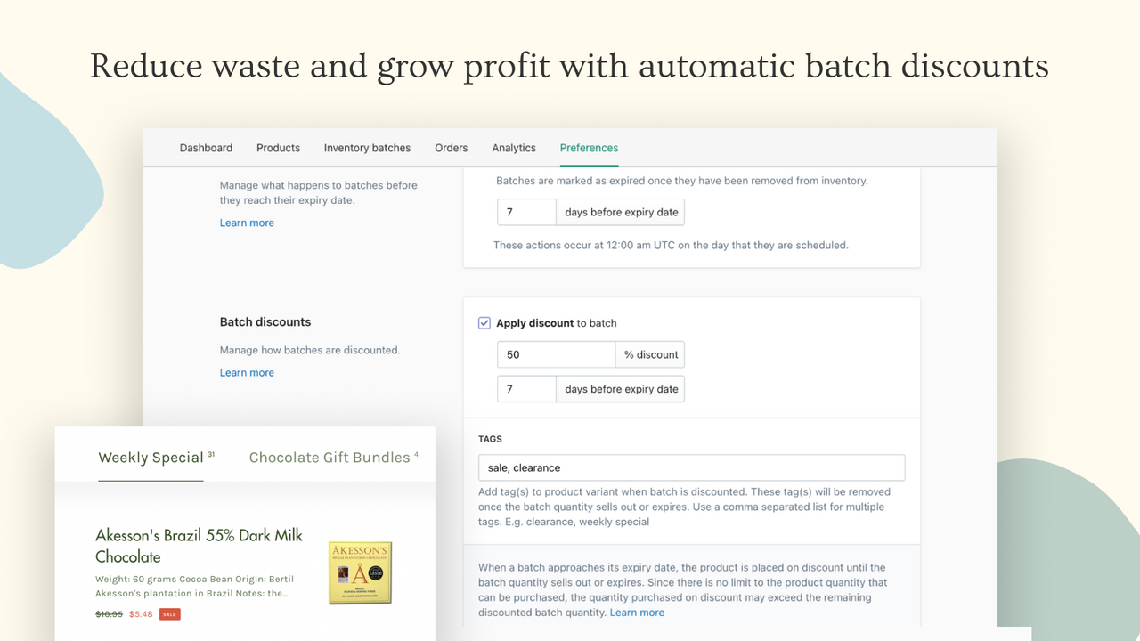Open the Orders tab
1140x641 pixels.
(451, 148)
